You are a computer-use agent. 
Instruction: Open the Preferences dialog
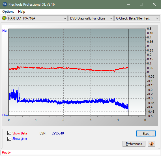pyautogui.click(x=134, y=144)
